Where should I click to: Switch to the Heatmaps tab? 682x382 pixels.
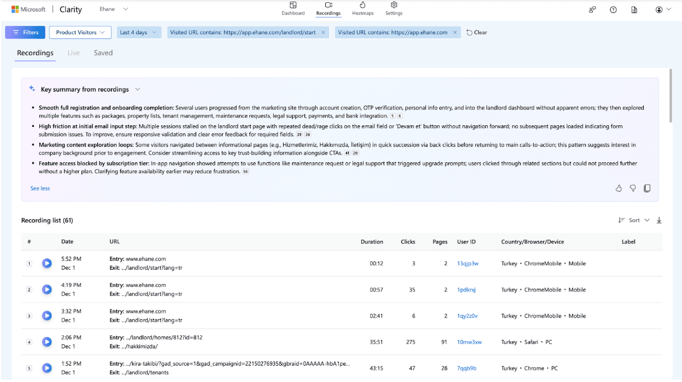(x=362, y=9)
